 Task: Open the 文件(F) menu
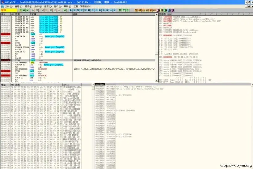pyautogui.click(x=9, y=6)
